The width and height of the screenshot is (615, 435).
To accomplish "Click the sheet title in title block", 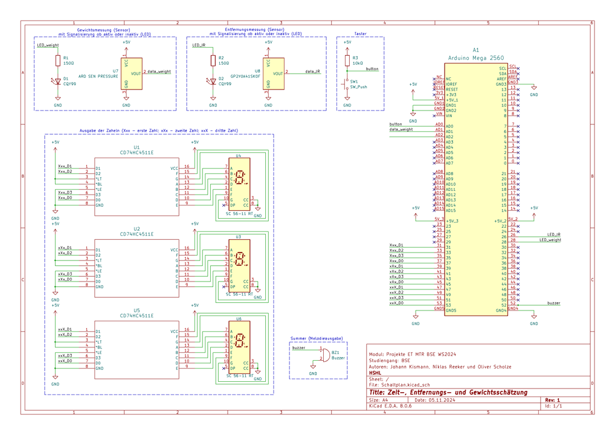I will (447, 392).
